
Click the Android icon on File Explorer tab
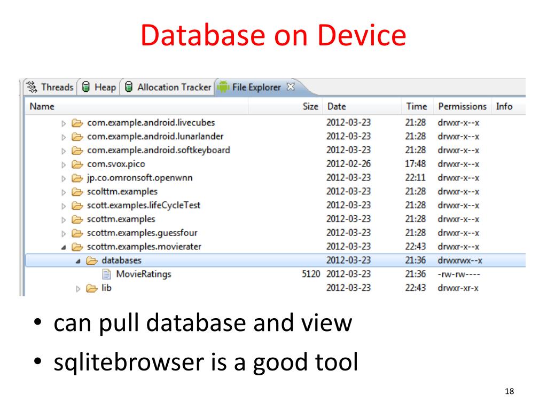pyautogui.click(x=223, y=87)
